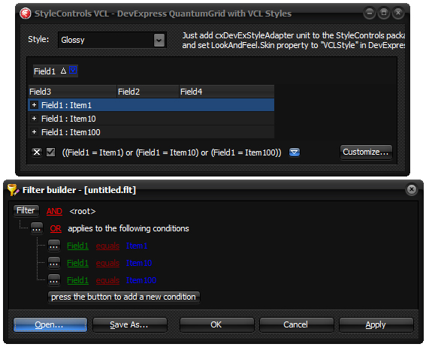Click the Item1 value link
429x347 pixels.
coord(137,246)
